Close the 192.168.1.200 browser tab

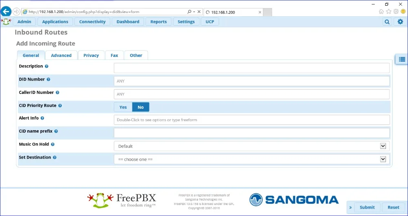(260, 12)
